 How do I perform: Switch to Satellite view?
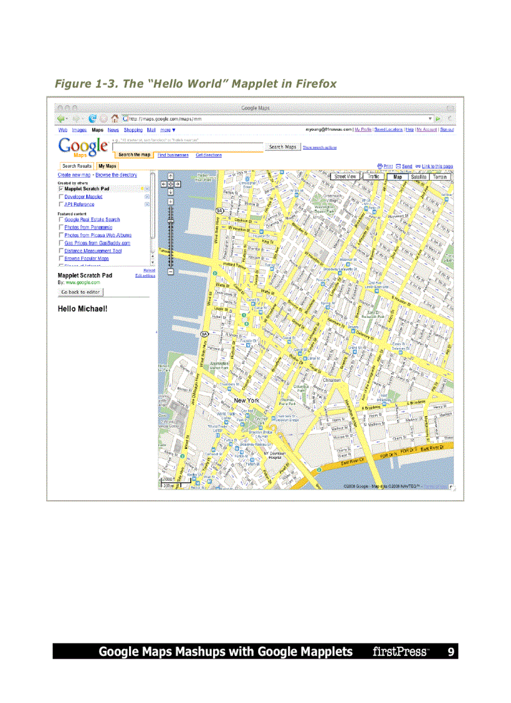pyautogui.click(x=418, y=177)
